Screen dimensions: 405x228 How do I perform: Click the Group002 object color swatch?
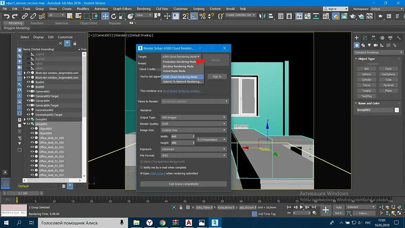397,110
